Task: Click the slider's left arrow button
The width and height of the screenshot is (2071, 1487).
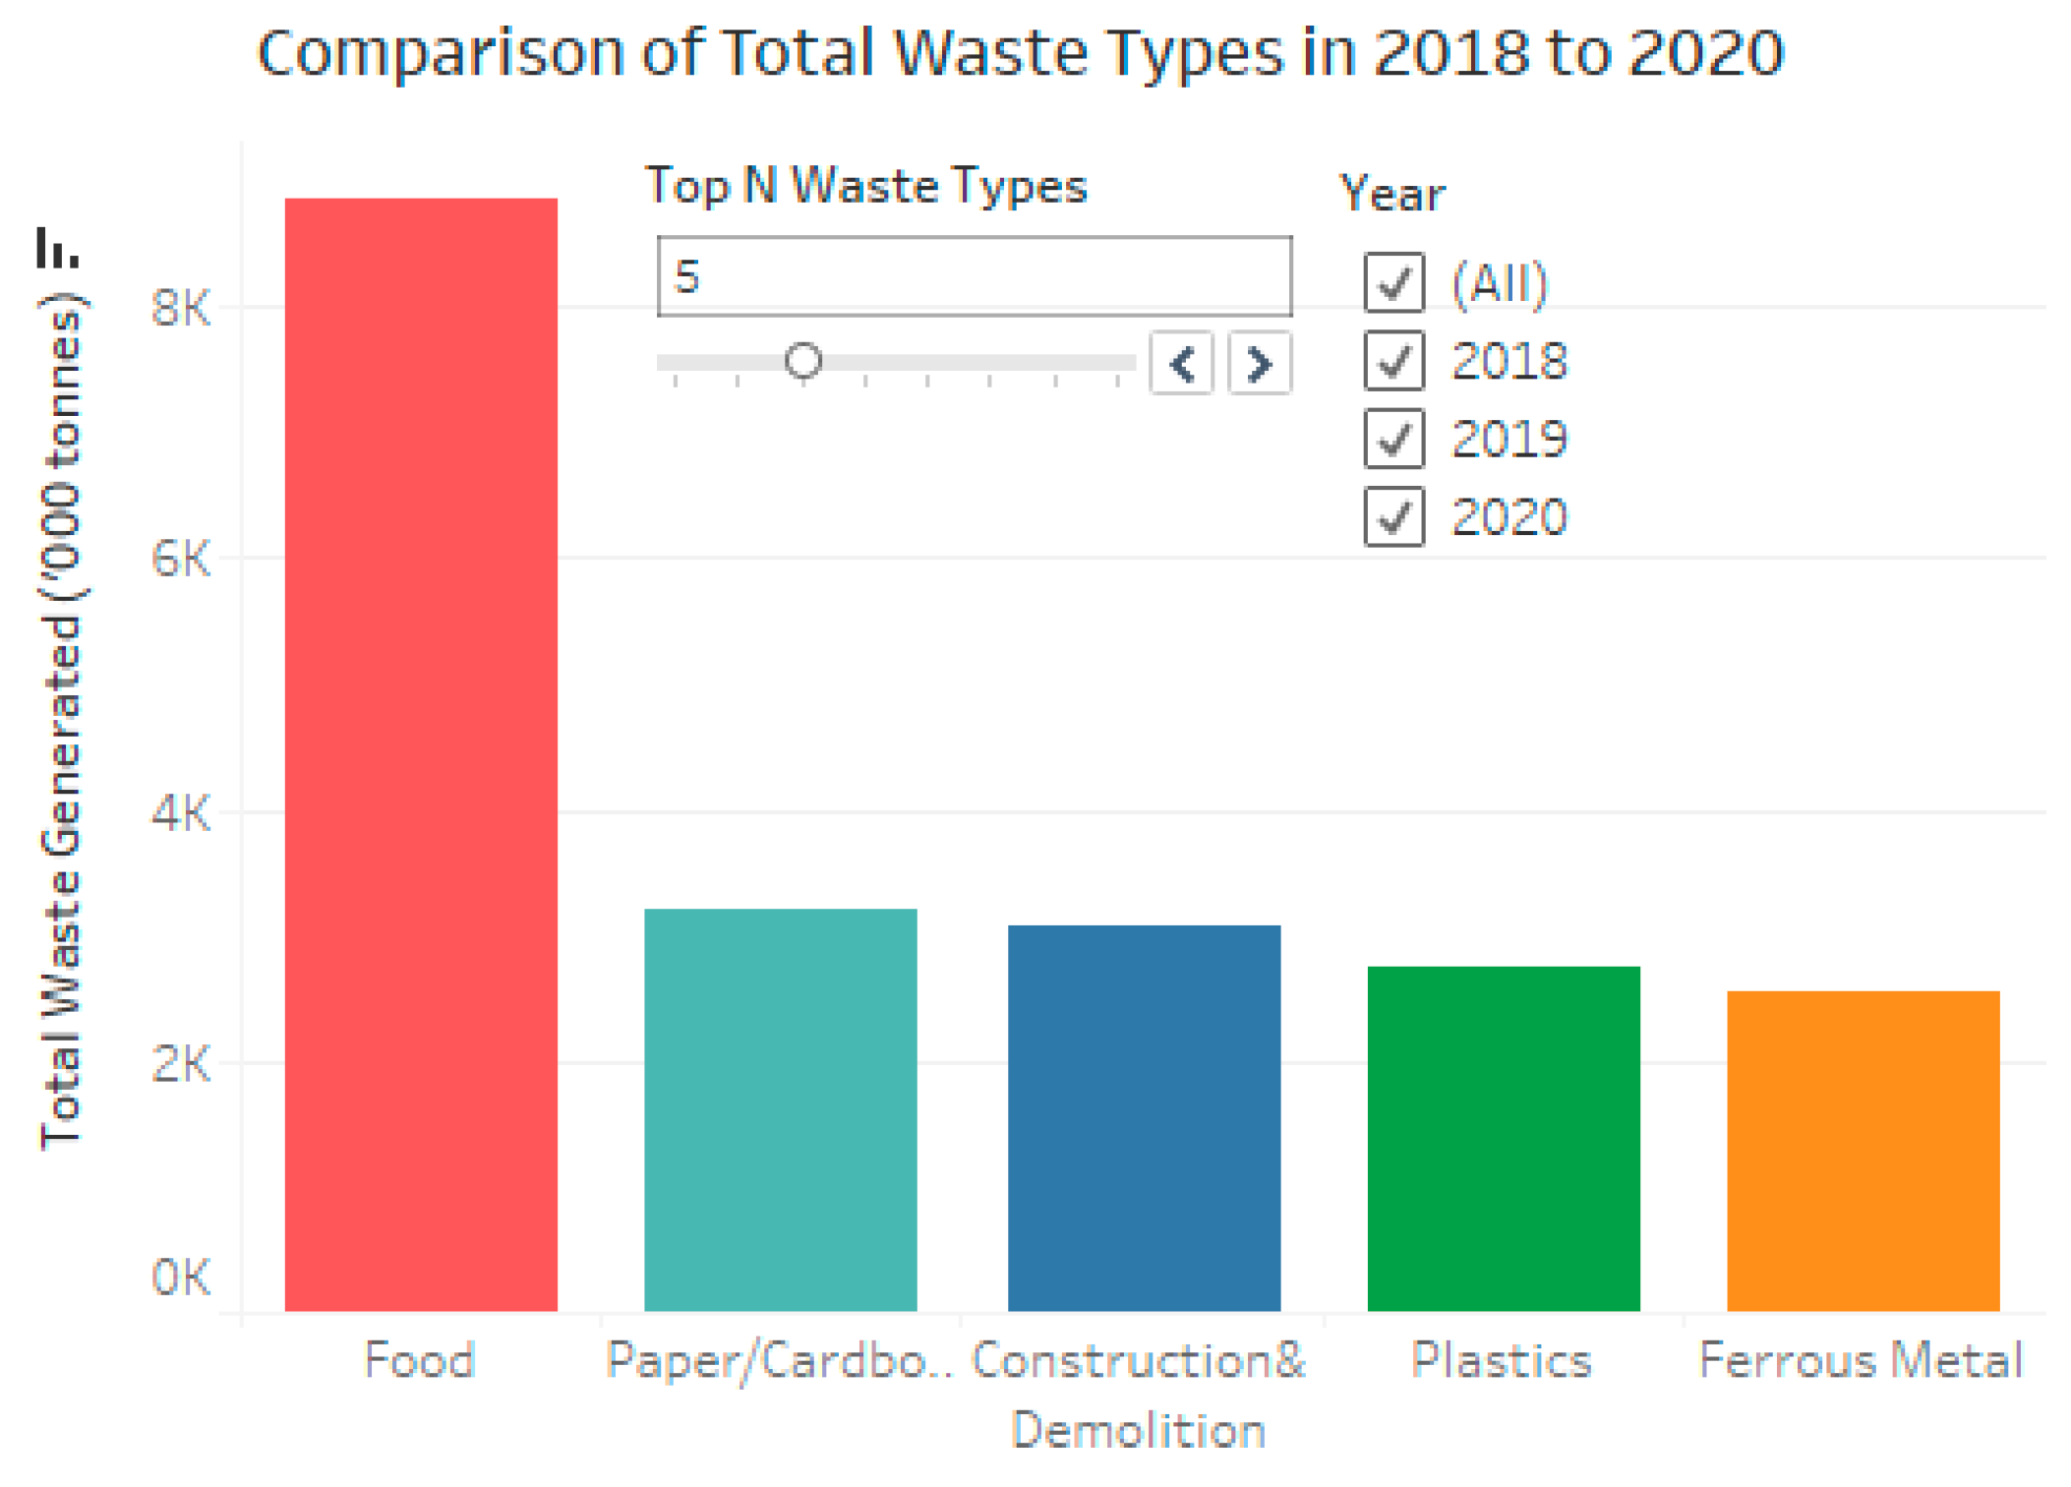Action: tap(1182, 364)
